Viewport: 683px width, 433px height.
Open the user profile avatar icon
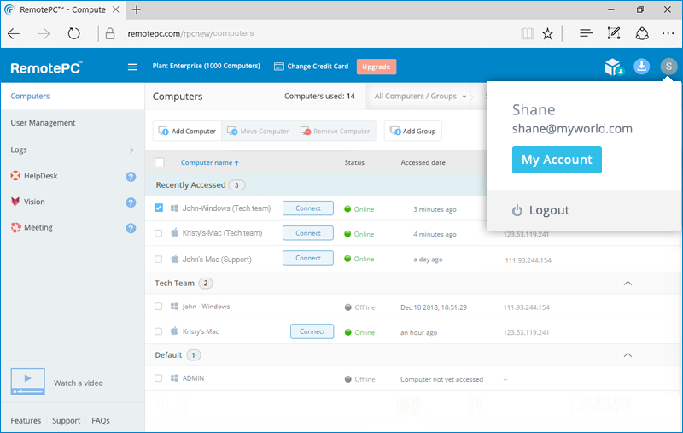[668, 67]
